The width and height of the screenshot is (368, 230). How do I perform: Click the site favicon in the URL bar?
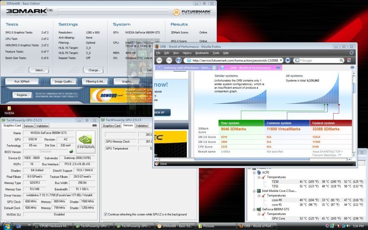click(189, 60)
